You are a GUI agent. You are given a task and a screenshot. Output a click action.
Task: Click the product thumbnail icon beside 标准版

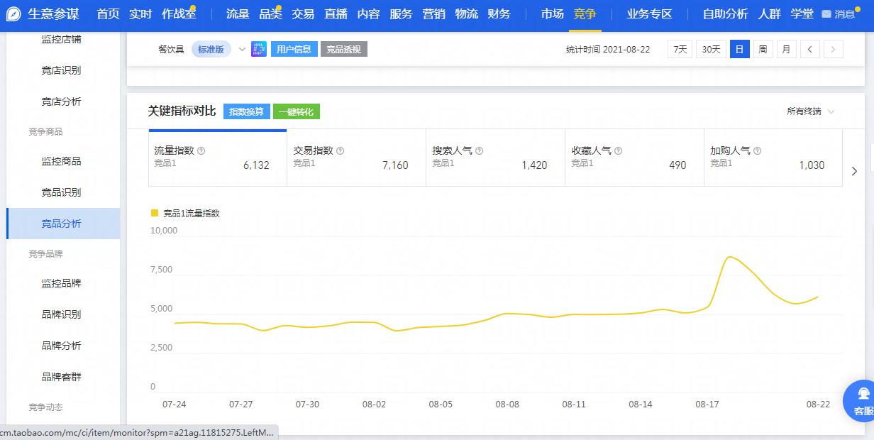pyautogui.click(x=258, y=49)
